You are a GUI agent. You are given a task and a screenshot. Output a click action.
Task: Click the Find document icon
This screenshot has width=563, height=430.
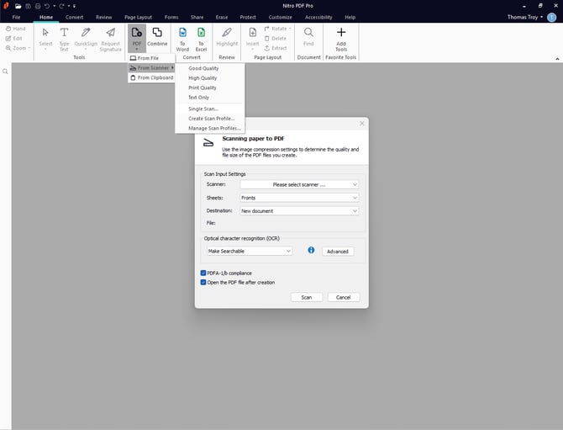tap(308, 33)
